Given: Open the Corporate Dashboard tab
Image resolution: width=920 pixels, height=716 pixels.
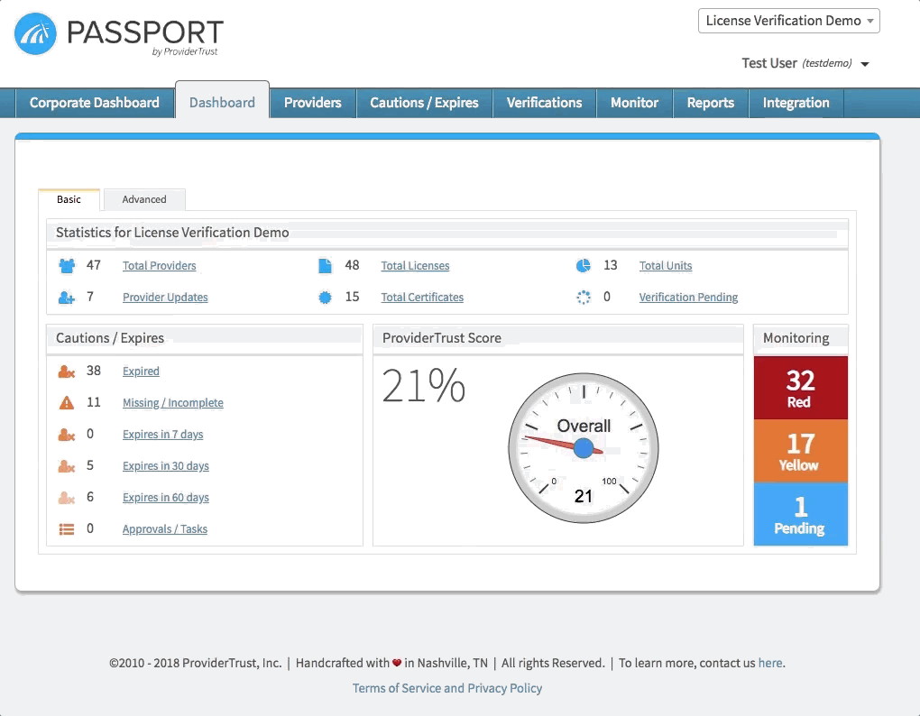Looking at the screenshot, I should (95, 103).
